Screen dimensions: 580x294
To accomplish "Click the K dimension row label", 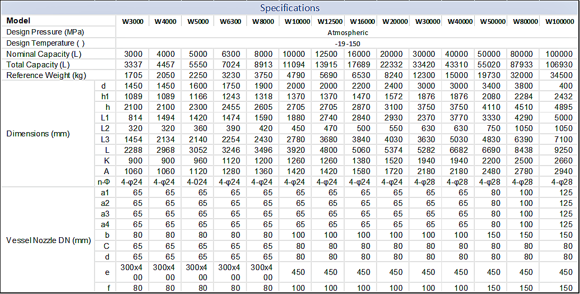I will point(107,160).
